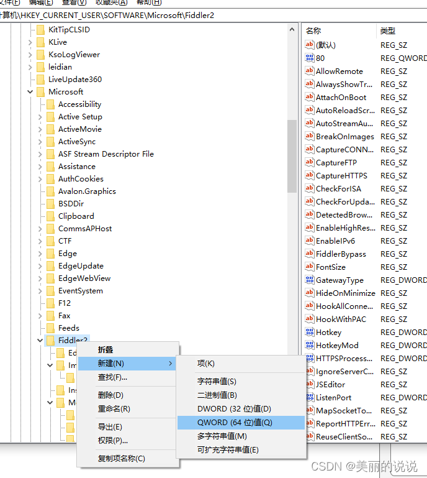Select the EventSystem tree key

click(81, 291)
